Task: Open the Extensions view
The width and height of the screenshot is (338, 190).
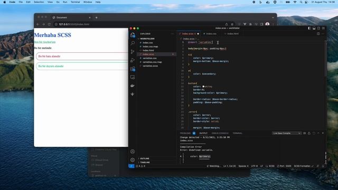Action: click(x=133, y=69)
